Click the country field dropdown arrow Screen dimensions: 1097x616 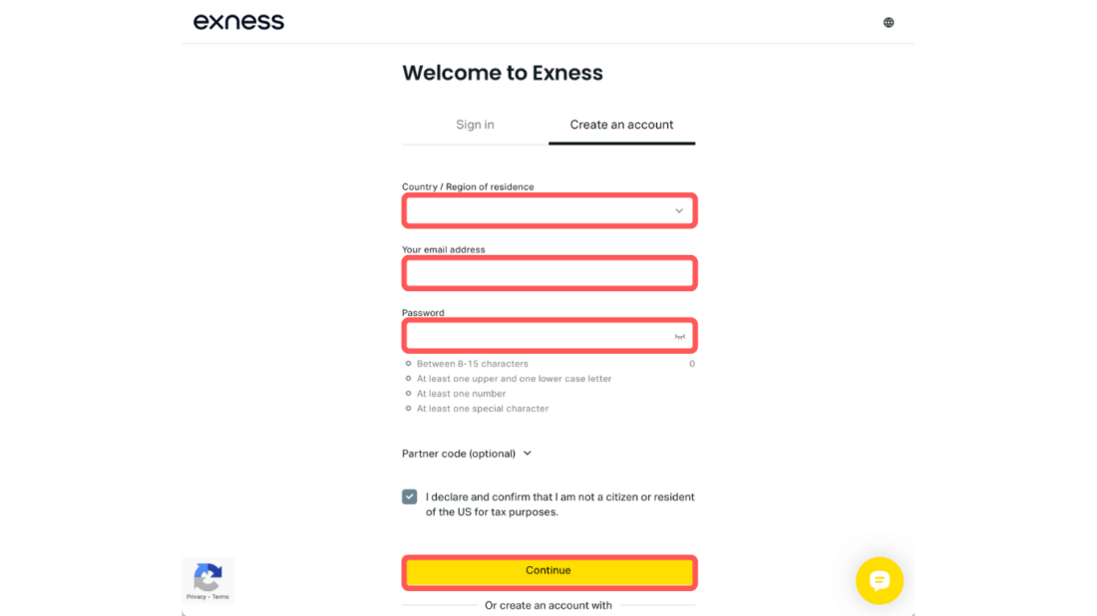[x=679, y=210]
